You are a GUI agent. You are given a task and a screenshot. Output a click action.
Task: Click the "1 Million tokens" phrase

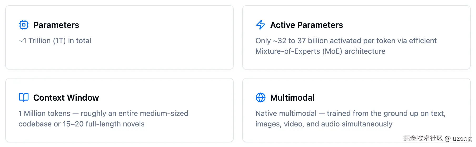point(44,114)
